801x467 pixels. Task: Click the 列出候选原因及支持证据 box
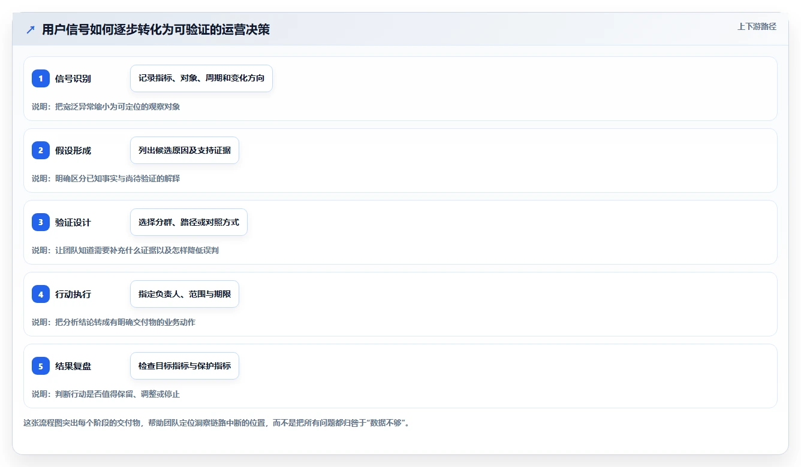pyautogui.click(x=185, y=150)
